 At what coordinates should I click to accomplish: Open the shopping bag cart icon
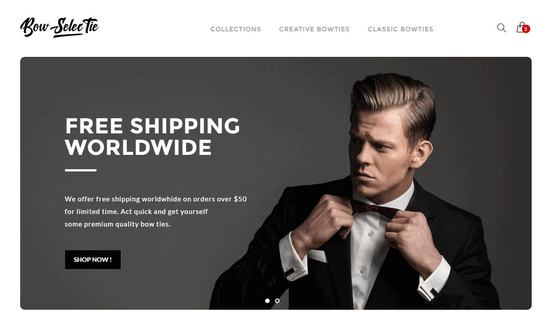click(521, 27)
